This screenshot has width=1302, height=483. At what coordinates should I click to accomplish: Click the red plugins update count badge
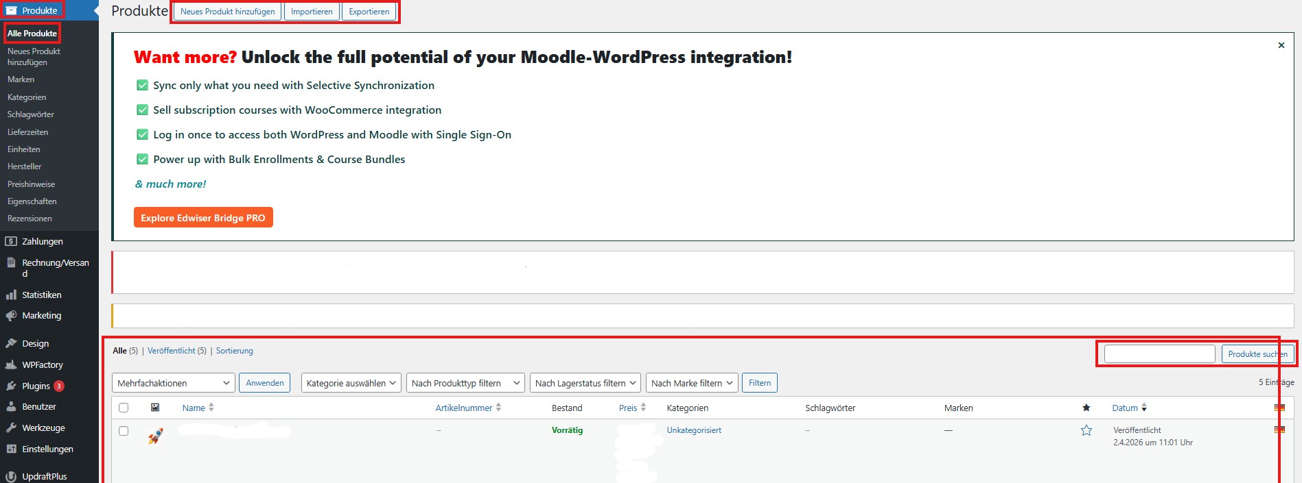tap(59, 386)
